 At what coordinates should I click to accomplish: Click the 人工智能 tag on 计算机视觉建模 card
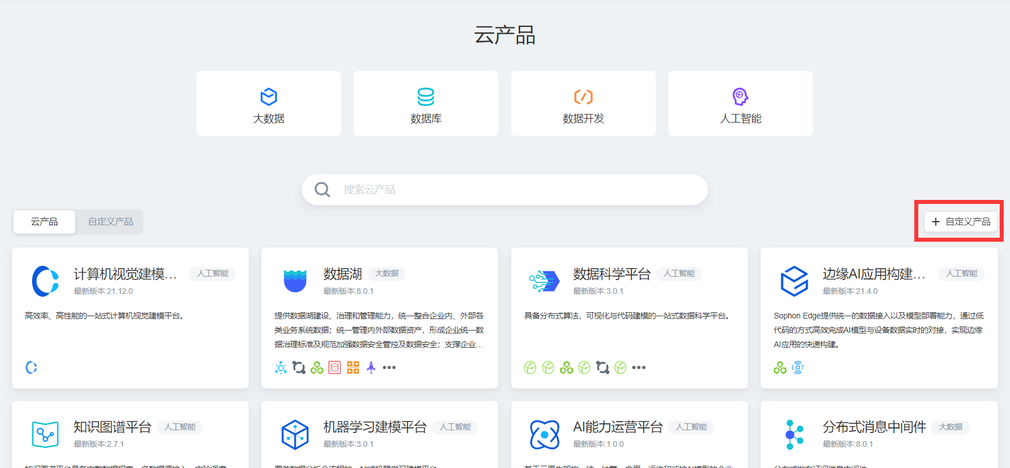pyautogui.click(x=213, y=274)
